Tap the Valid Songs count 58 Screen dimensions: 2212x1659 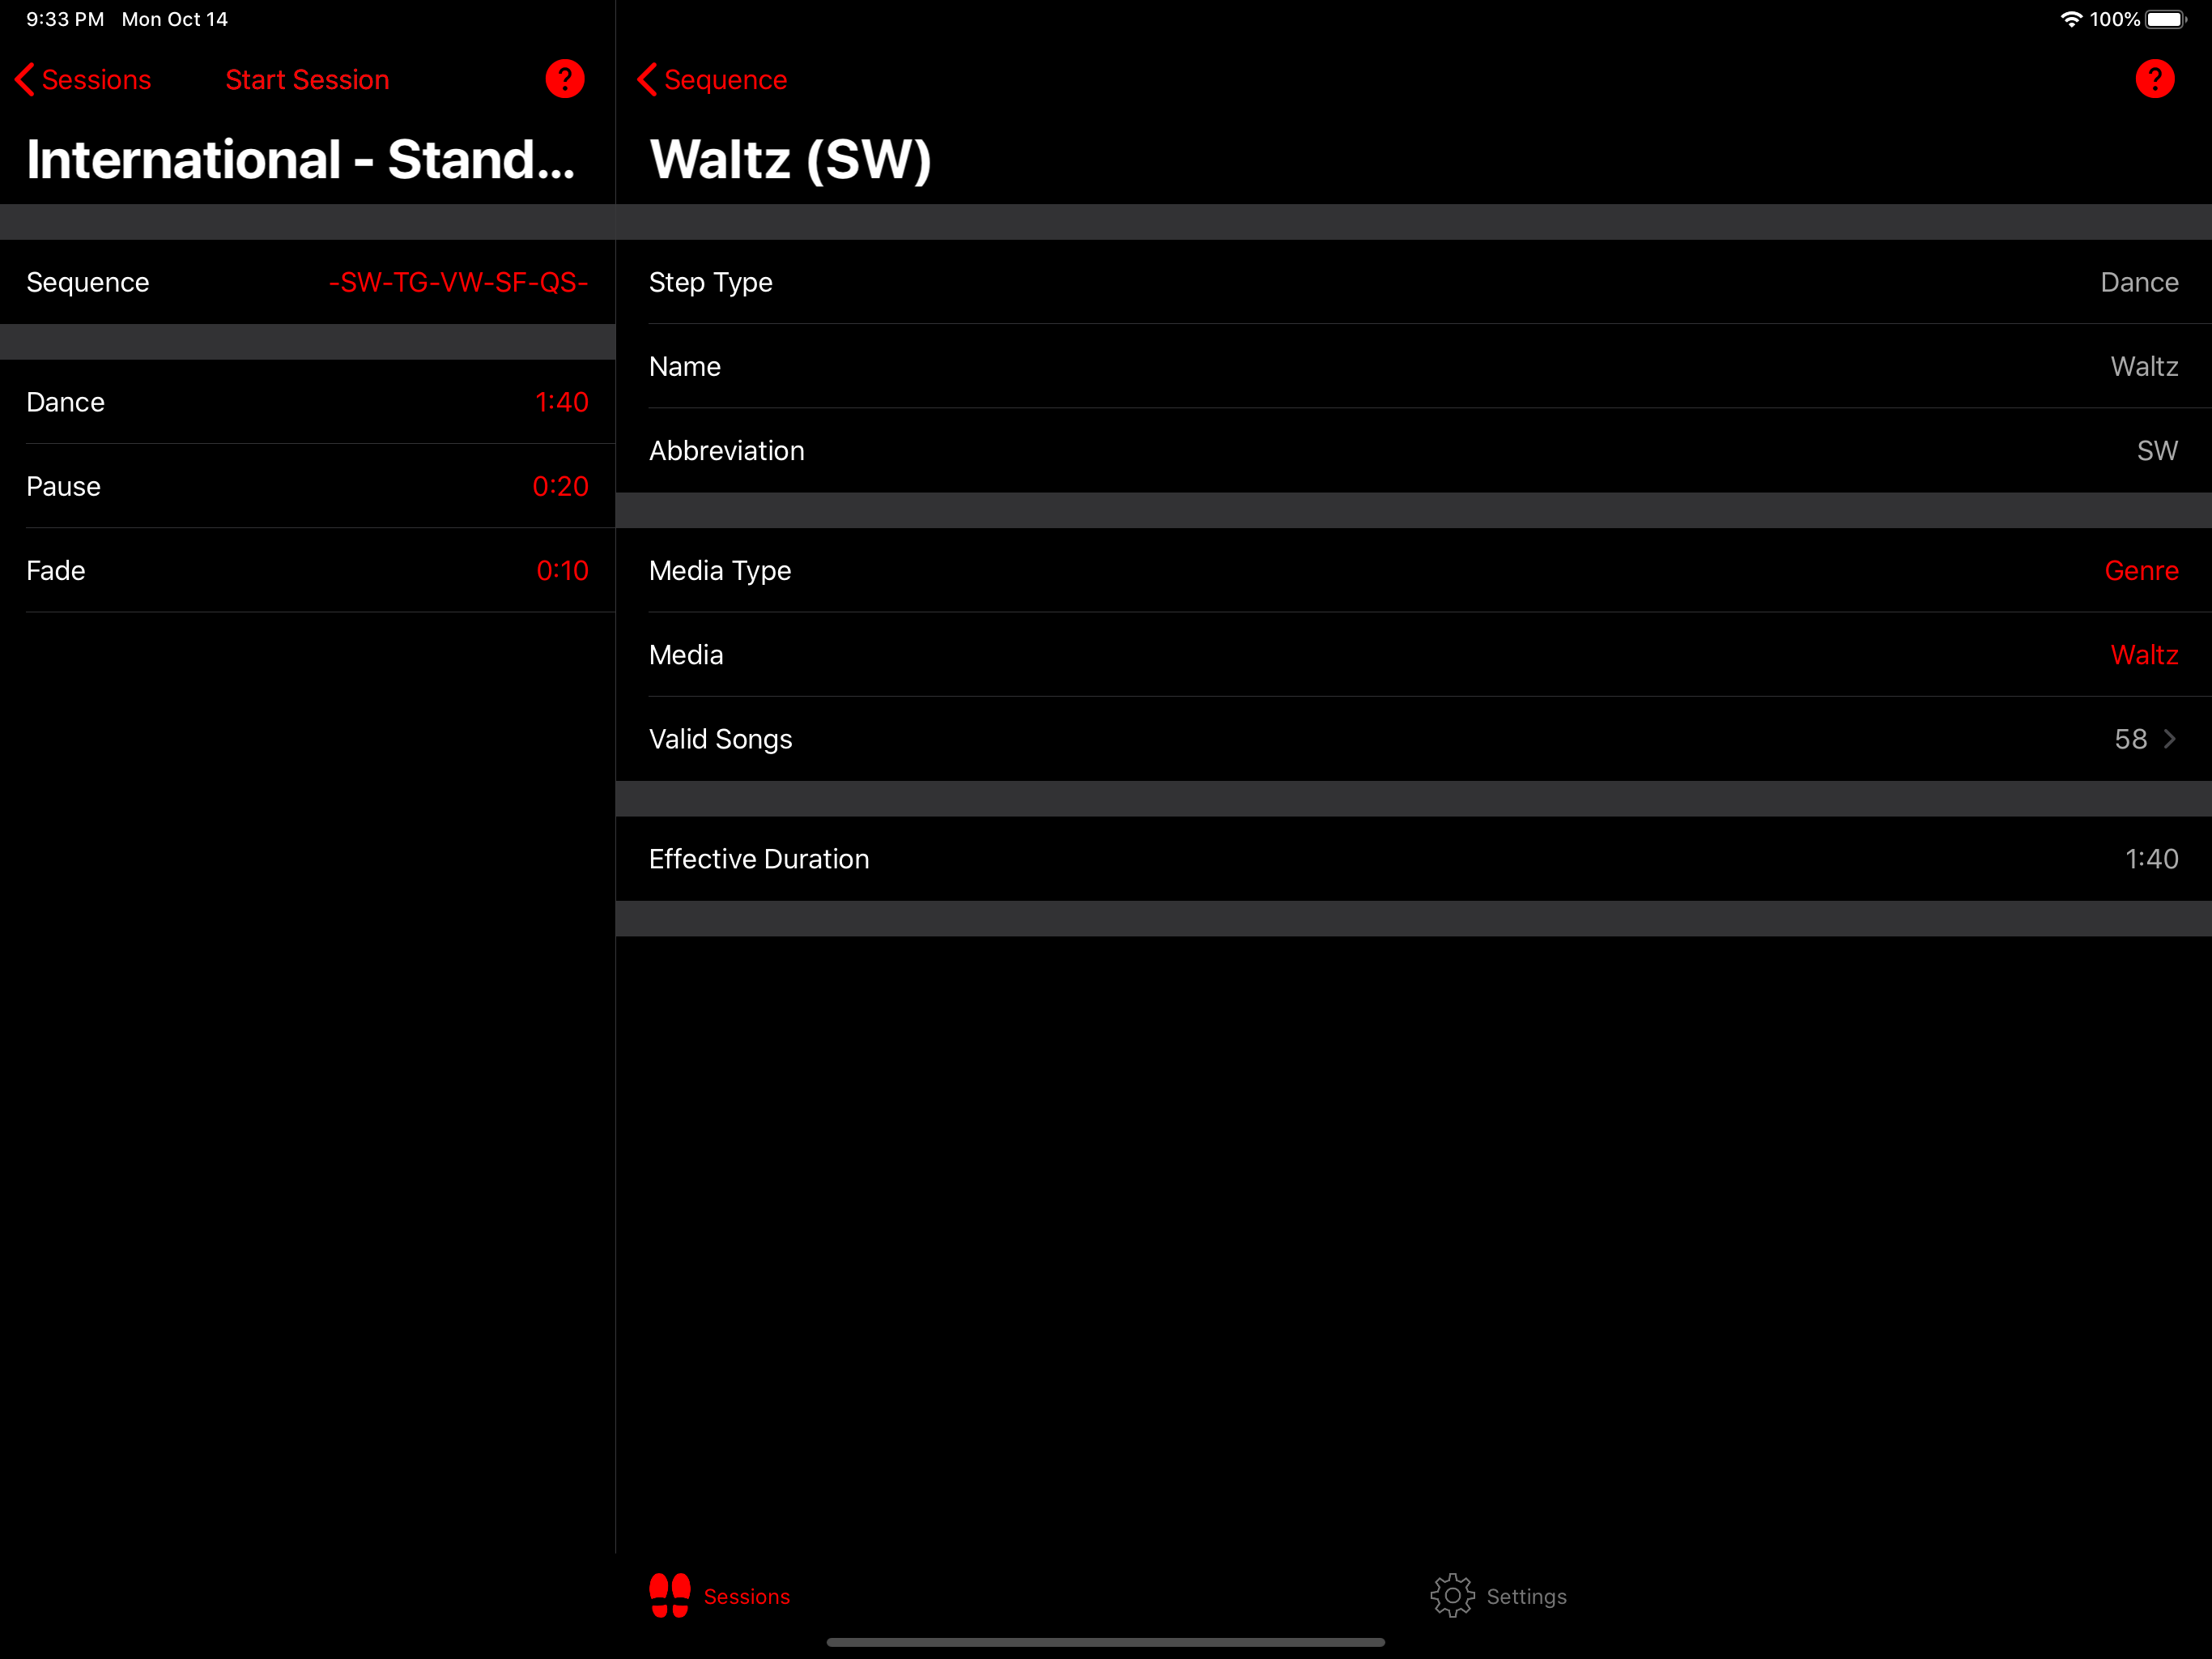pyautogui.click(x=2130, y=739)
